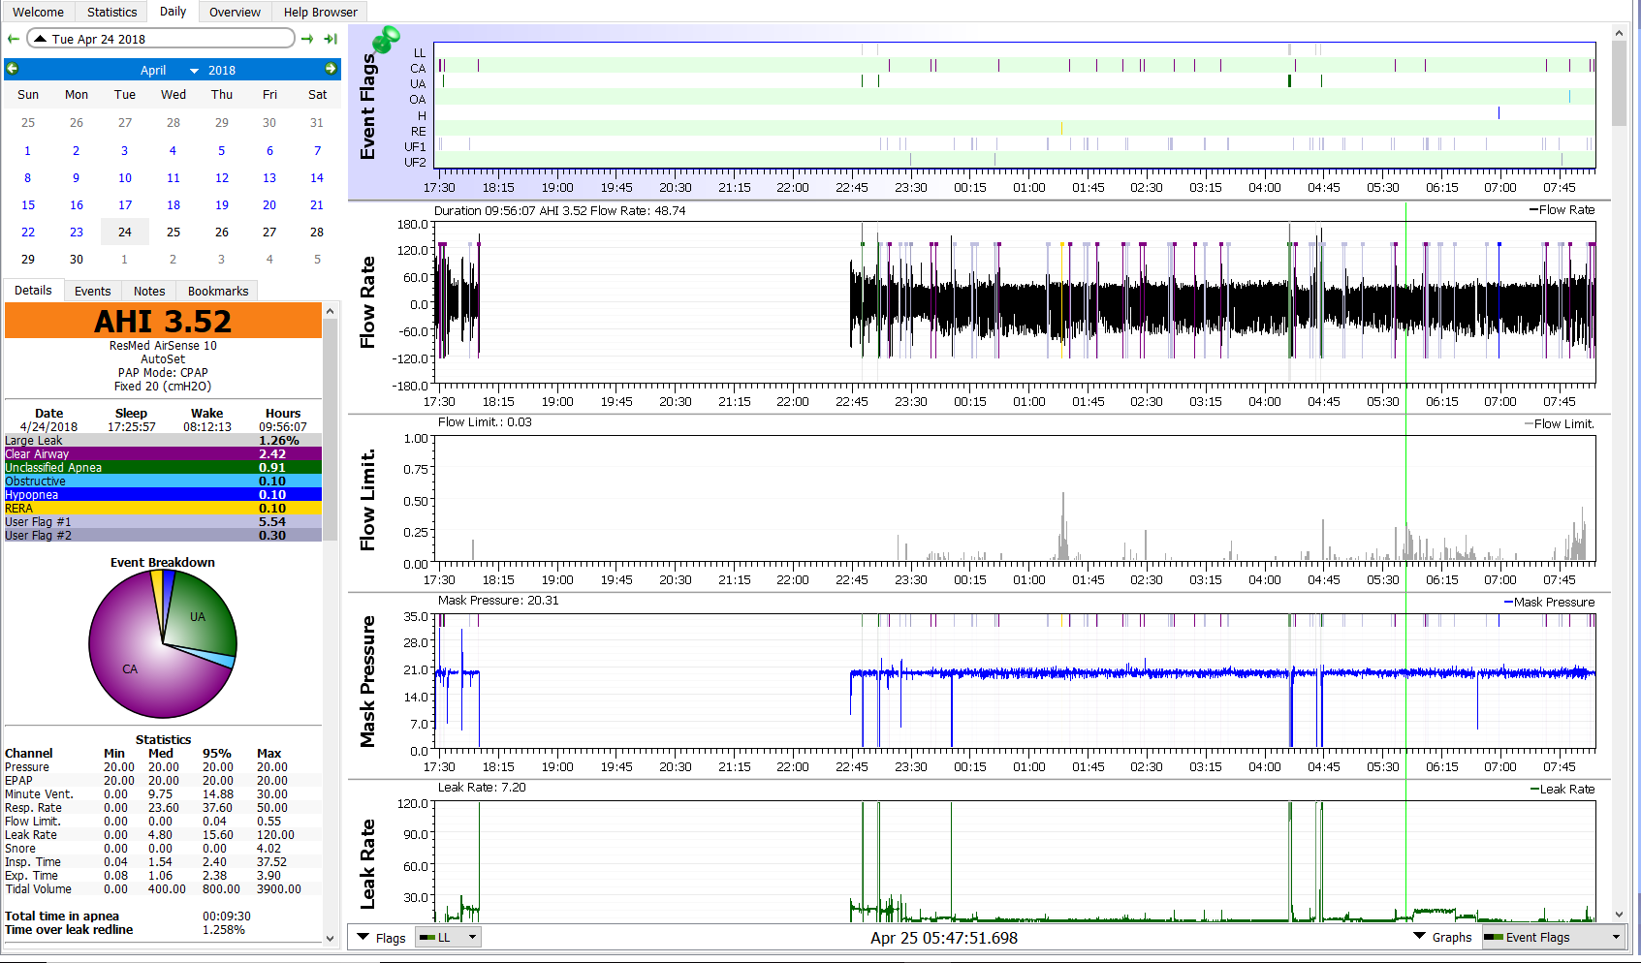Open the Overview tab
The width and height of the screenshot is (1641, 963).
(235, 12)
